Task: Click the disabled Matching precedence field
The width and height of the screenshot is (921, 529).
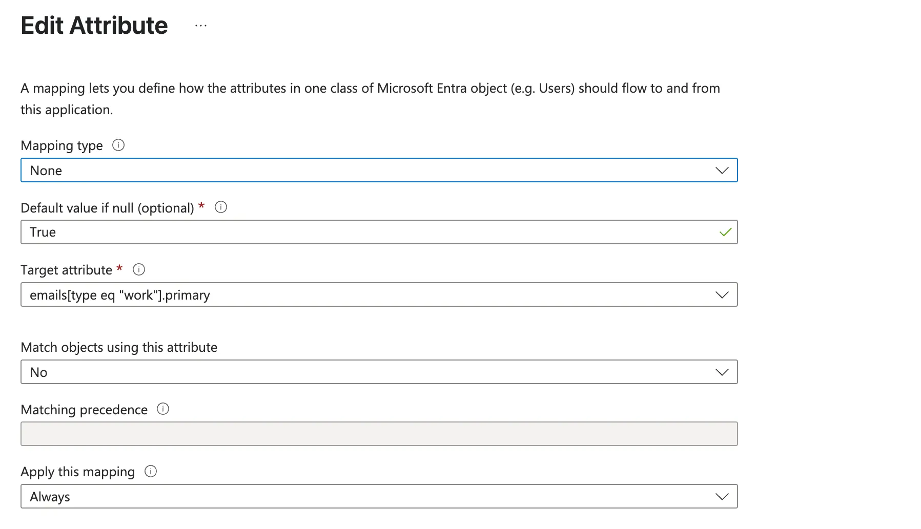Action: 378,433
